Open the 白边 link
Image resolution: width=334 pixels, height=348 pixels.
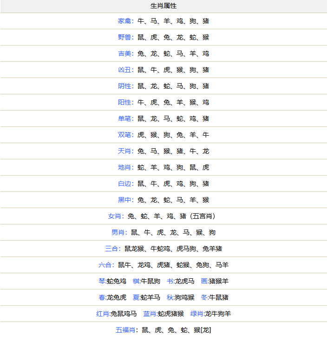pos(125,184)
